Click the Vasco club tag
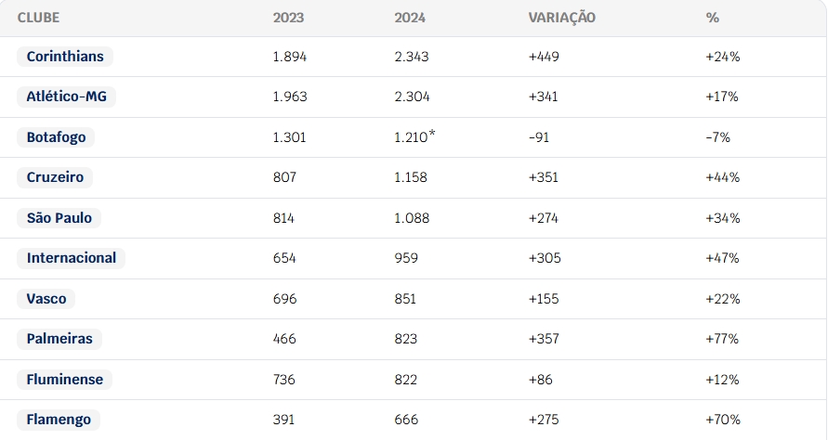Image resolution: width=828 pixels, height=440 pixels. pos(46,299)
